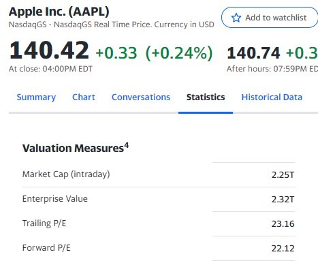Open the Summary tab
The image size is (318, 263).
36,97
